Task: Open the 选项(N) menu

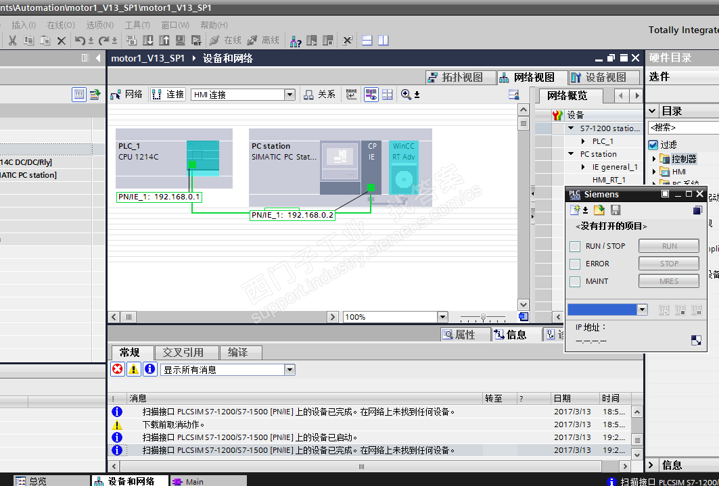Action: click(x=100, y=25)
